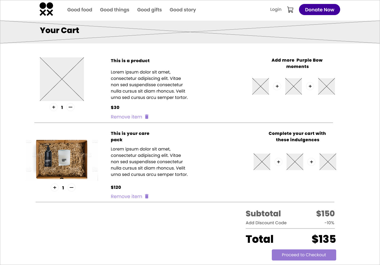
Task: Add first Purple Bow moment plus icon
Action: [277, 86]
